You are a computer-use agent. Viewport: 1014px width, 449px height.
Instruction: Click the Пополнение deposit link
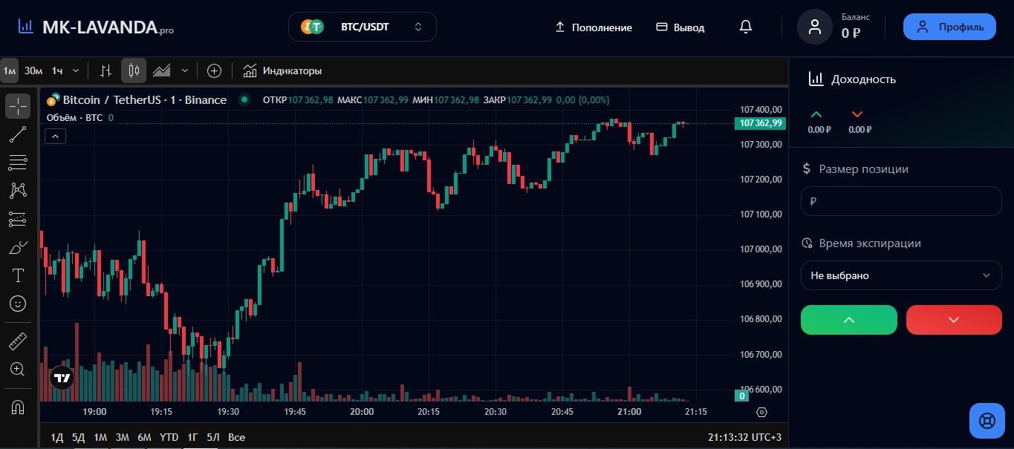[x=594, y=27]
